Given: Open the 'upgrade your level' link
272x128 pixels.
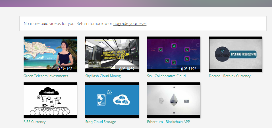Looking at the screenshot, I should [130, 24].
